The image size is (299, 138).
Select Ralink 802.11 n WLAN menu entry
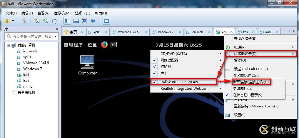pos(184,82)
